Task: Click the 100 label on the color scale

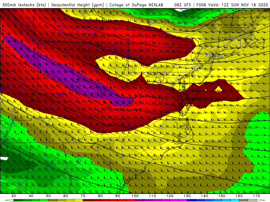Action: point(135,196)
